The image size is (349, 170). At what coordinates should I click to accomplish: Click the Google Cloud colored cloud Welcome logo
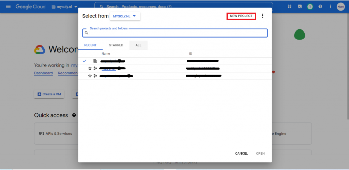point(40,49)
